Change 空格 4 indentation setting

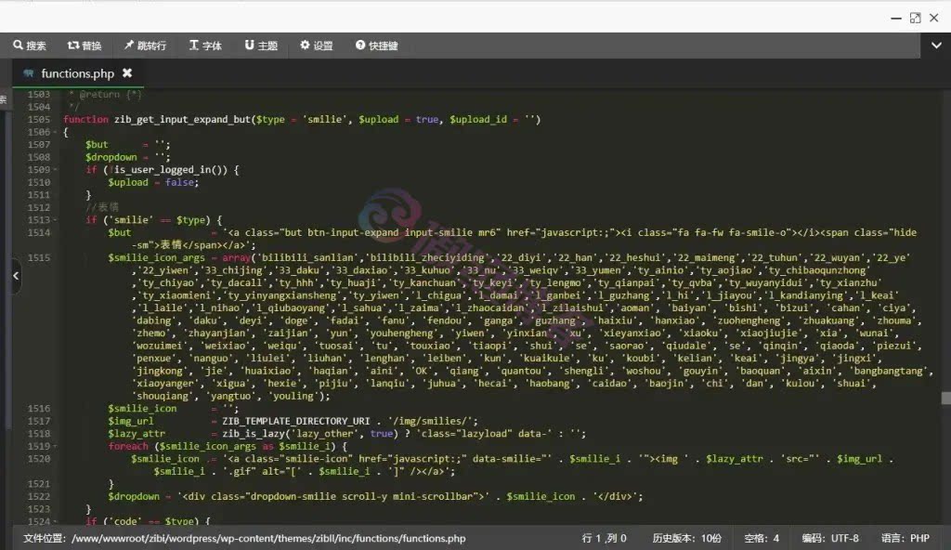click(x=762, y=539)
